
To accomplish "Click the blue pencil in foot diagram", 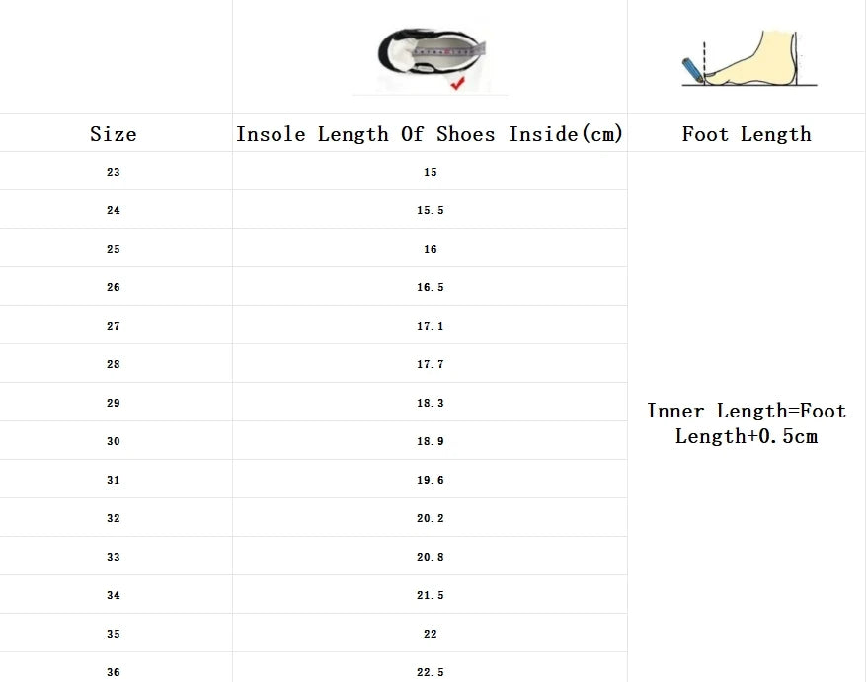I will [x=693, y=69].
